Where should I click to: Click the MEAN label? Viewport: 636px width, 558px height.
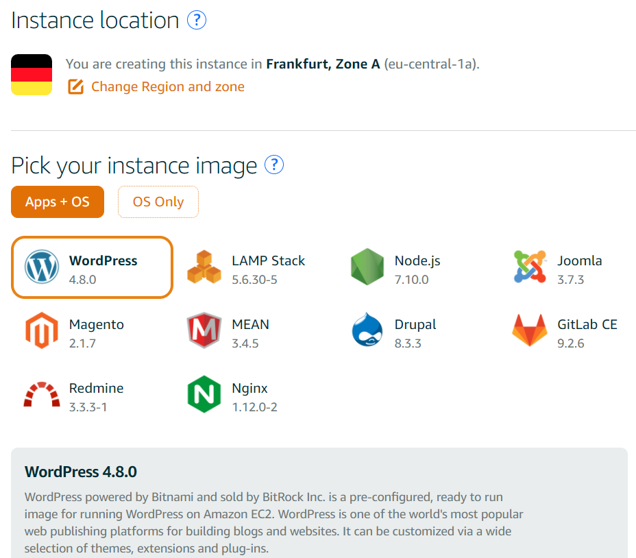pos(251,324)
